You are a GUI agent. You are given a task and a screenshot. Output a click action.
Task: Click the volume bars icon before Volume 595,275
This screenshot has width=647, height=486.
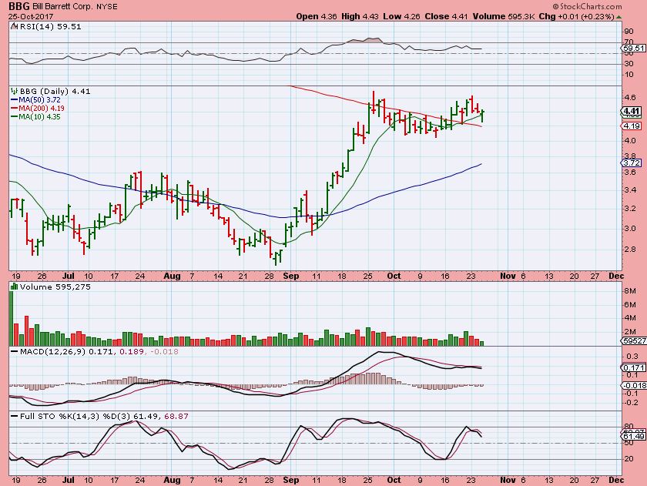[14, 287]
